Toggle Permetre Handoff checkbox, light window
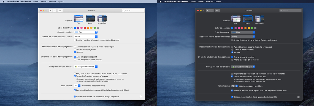This screenshot has width=314, height=106. tap(75, 90)
